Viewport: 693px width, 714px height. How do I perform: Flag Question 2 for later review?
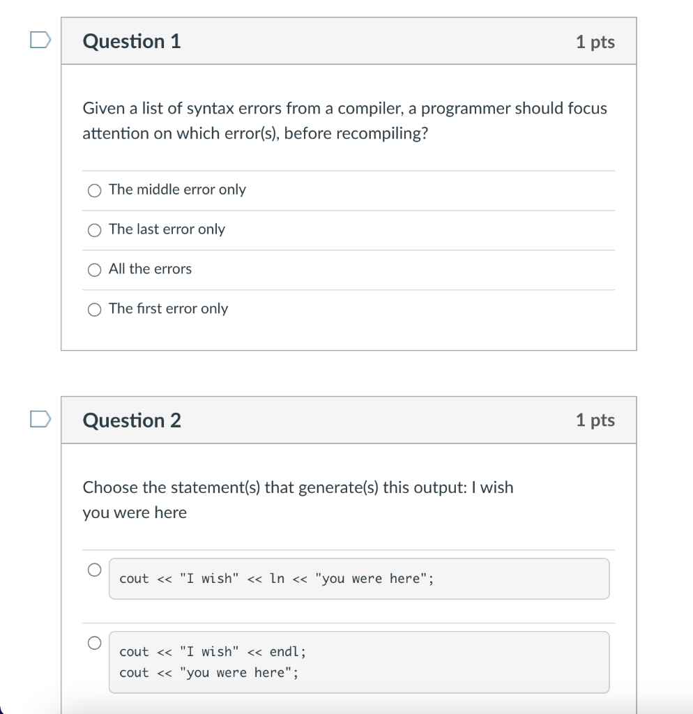[40, 420]
